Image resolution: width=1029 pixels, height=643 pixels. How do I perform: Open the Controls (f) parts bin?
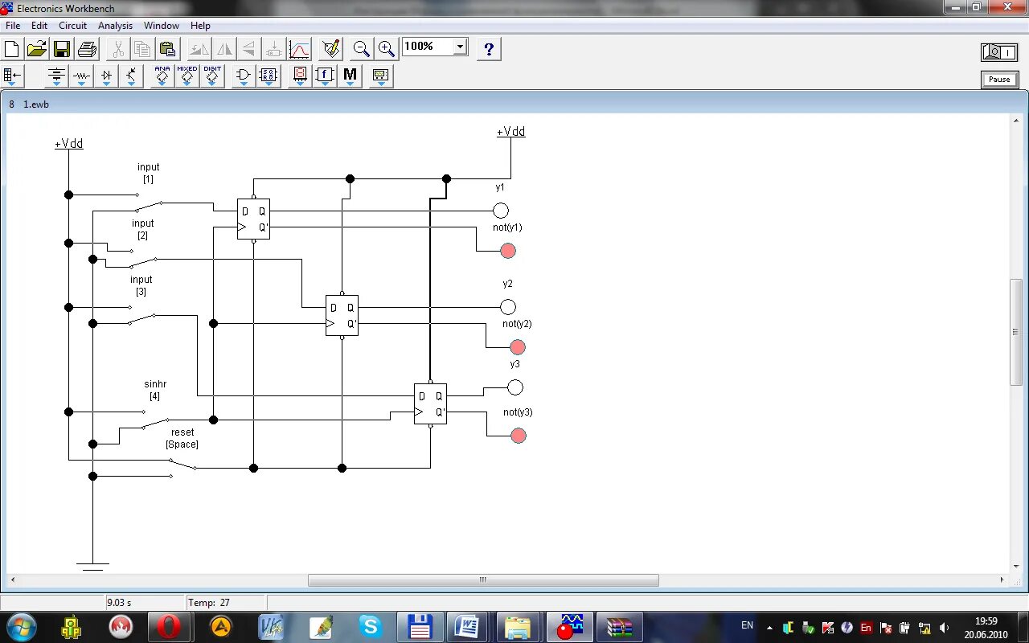pyautogui.click(x=325, y=76)
